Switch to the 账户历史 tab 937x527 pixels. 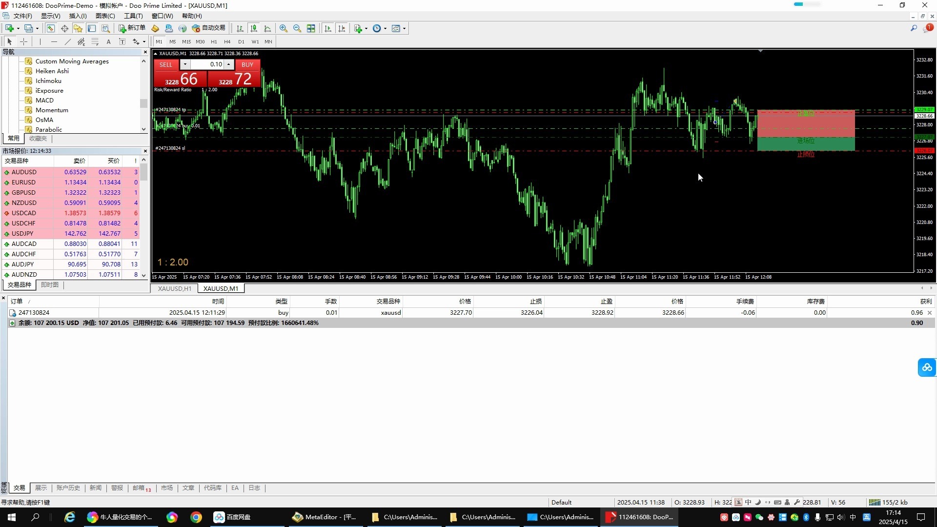[68, 488]
